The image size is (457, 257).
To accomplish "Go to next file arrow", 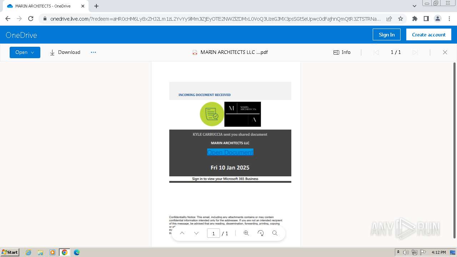I will (x=415, y=52).
